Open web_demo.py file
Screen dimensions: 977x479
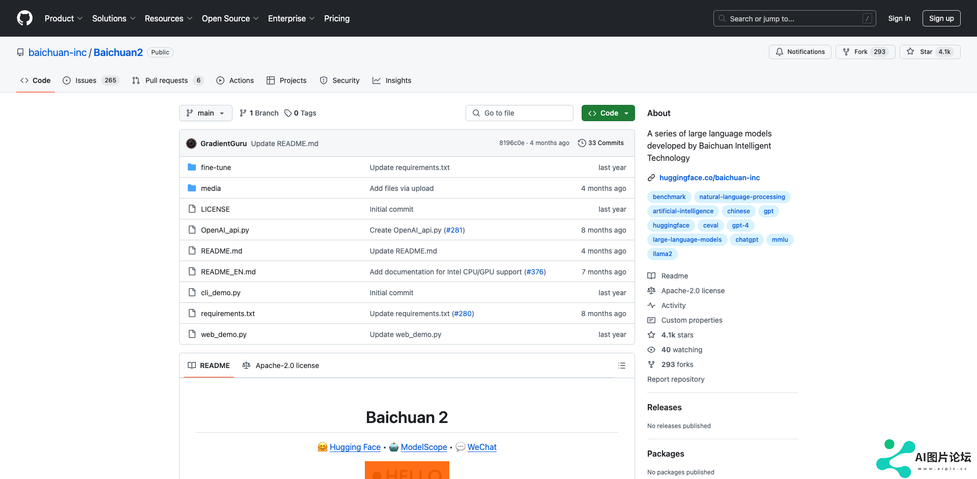point(224,334)
